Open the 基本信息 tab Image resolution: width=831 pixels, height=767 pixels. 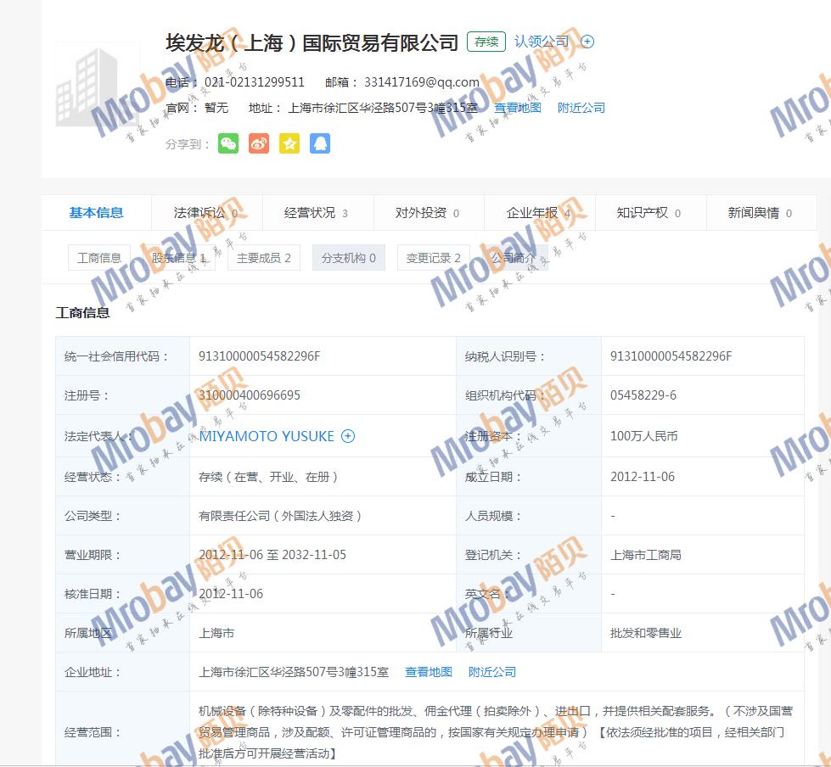[x=96, y=213]
